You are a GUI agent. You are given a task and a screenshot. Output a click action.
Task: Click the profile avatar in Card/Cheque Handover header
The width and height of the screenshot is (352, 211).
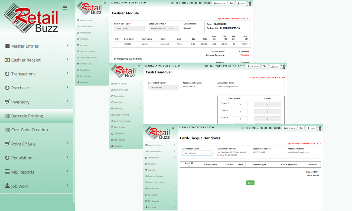319,128
